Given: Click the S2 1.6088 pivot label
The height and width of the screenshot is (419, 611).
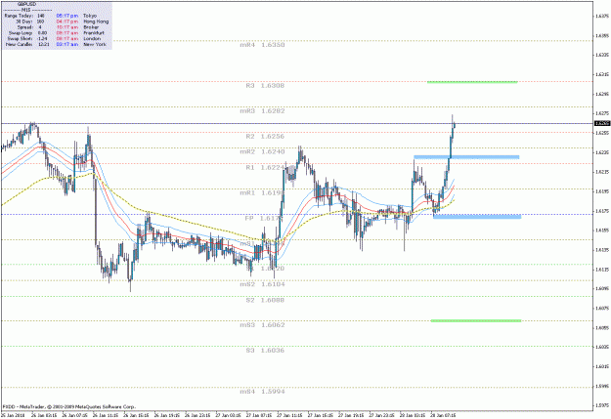Looking at the screenshot, I should click(x=265, y=301).
